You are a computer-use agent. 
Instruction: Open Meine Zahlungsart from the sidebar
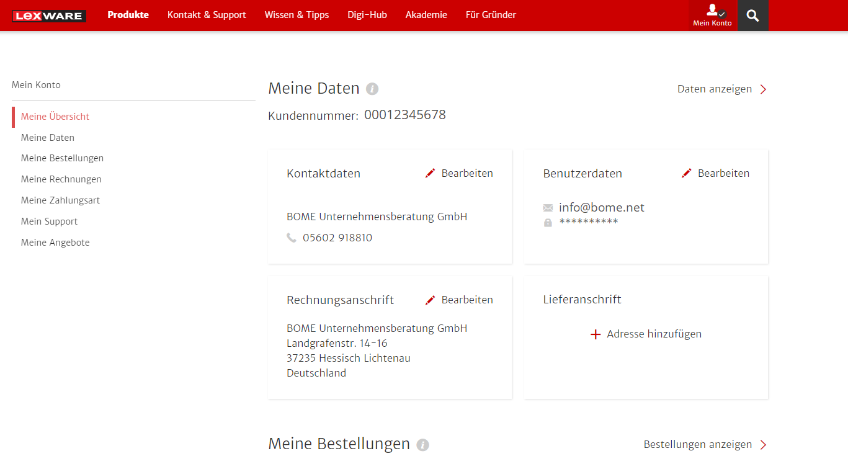(x=60, y=200)
